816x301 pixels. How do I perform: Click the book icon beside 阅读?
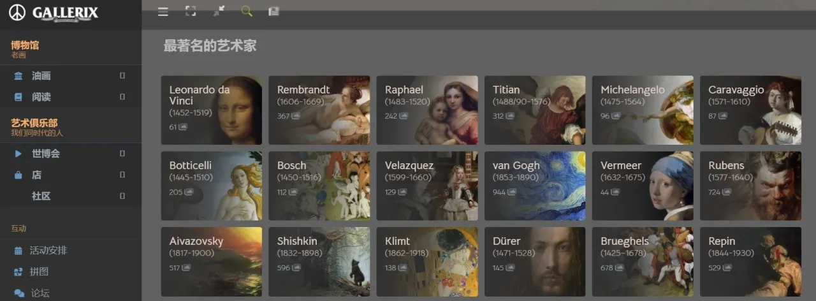(x=18, y=97)
